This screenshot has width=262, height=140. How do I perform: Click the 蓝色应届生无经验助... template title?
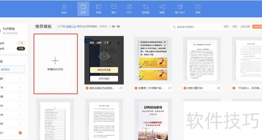coord(102,88)
